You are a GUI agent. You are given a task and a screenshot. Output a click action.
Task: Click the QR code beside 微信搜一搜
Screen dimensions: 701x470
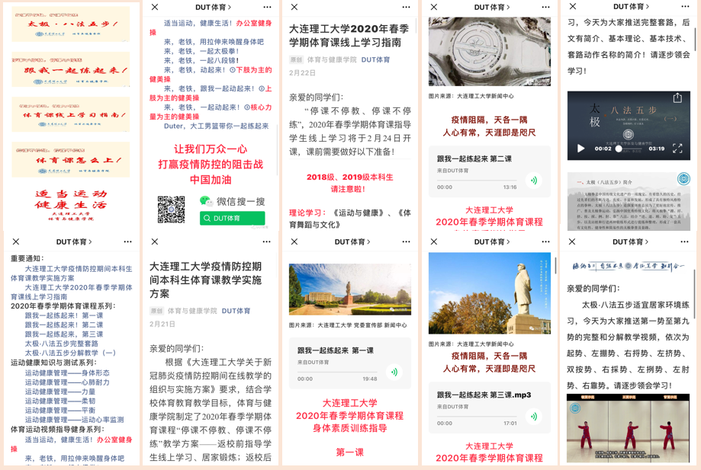171,209
